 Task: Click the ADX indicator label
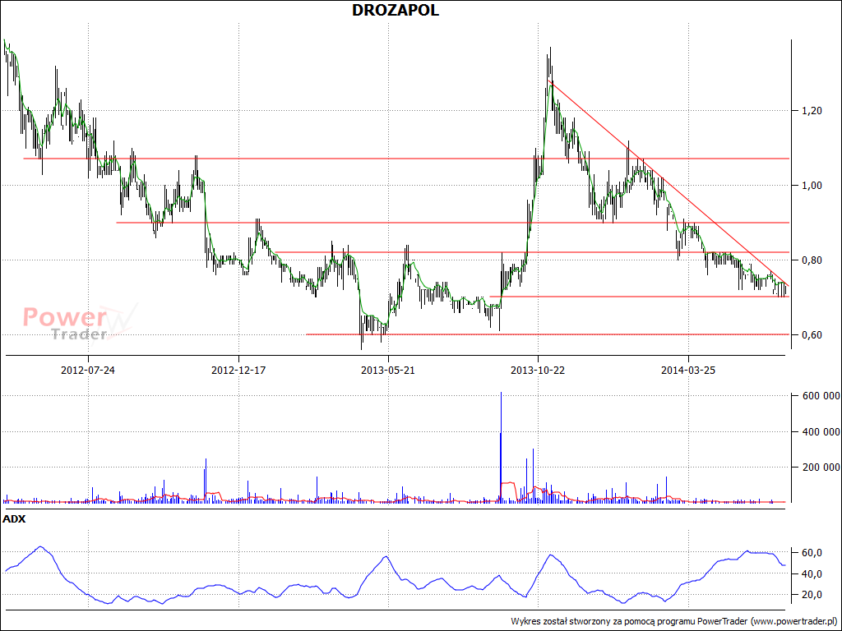(14, 519)
